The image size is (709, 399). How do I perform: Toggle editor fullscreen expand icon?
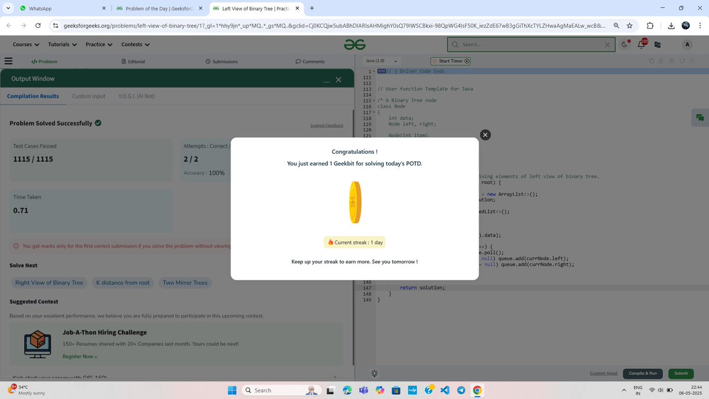click(x=692, y=61)
